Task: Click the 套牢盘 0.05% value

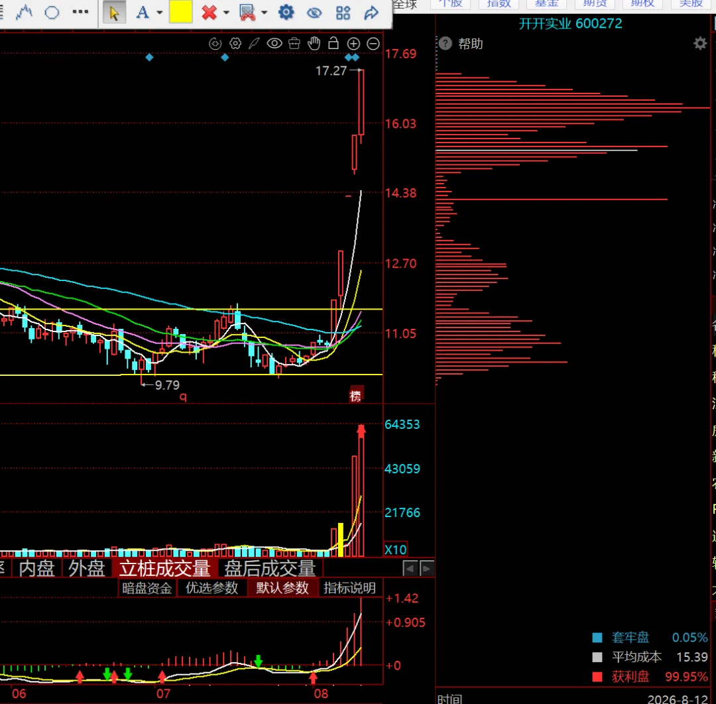Action: coord(689,637)
